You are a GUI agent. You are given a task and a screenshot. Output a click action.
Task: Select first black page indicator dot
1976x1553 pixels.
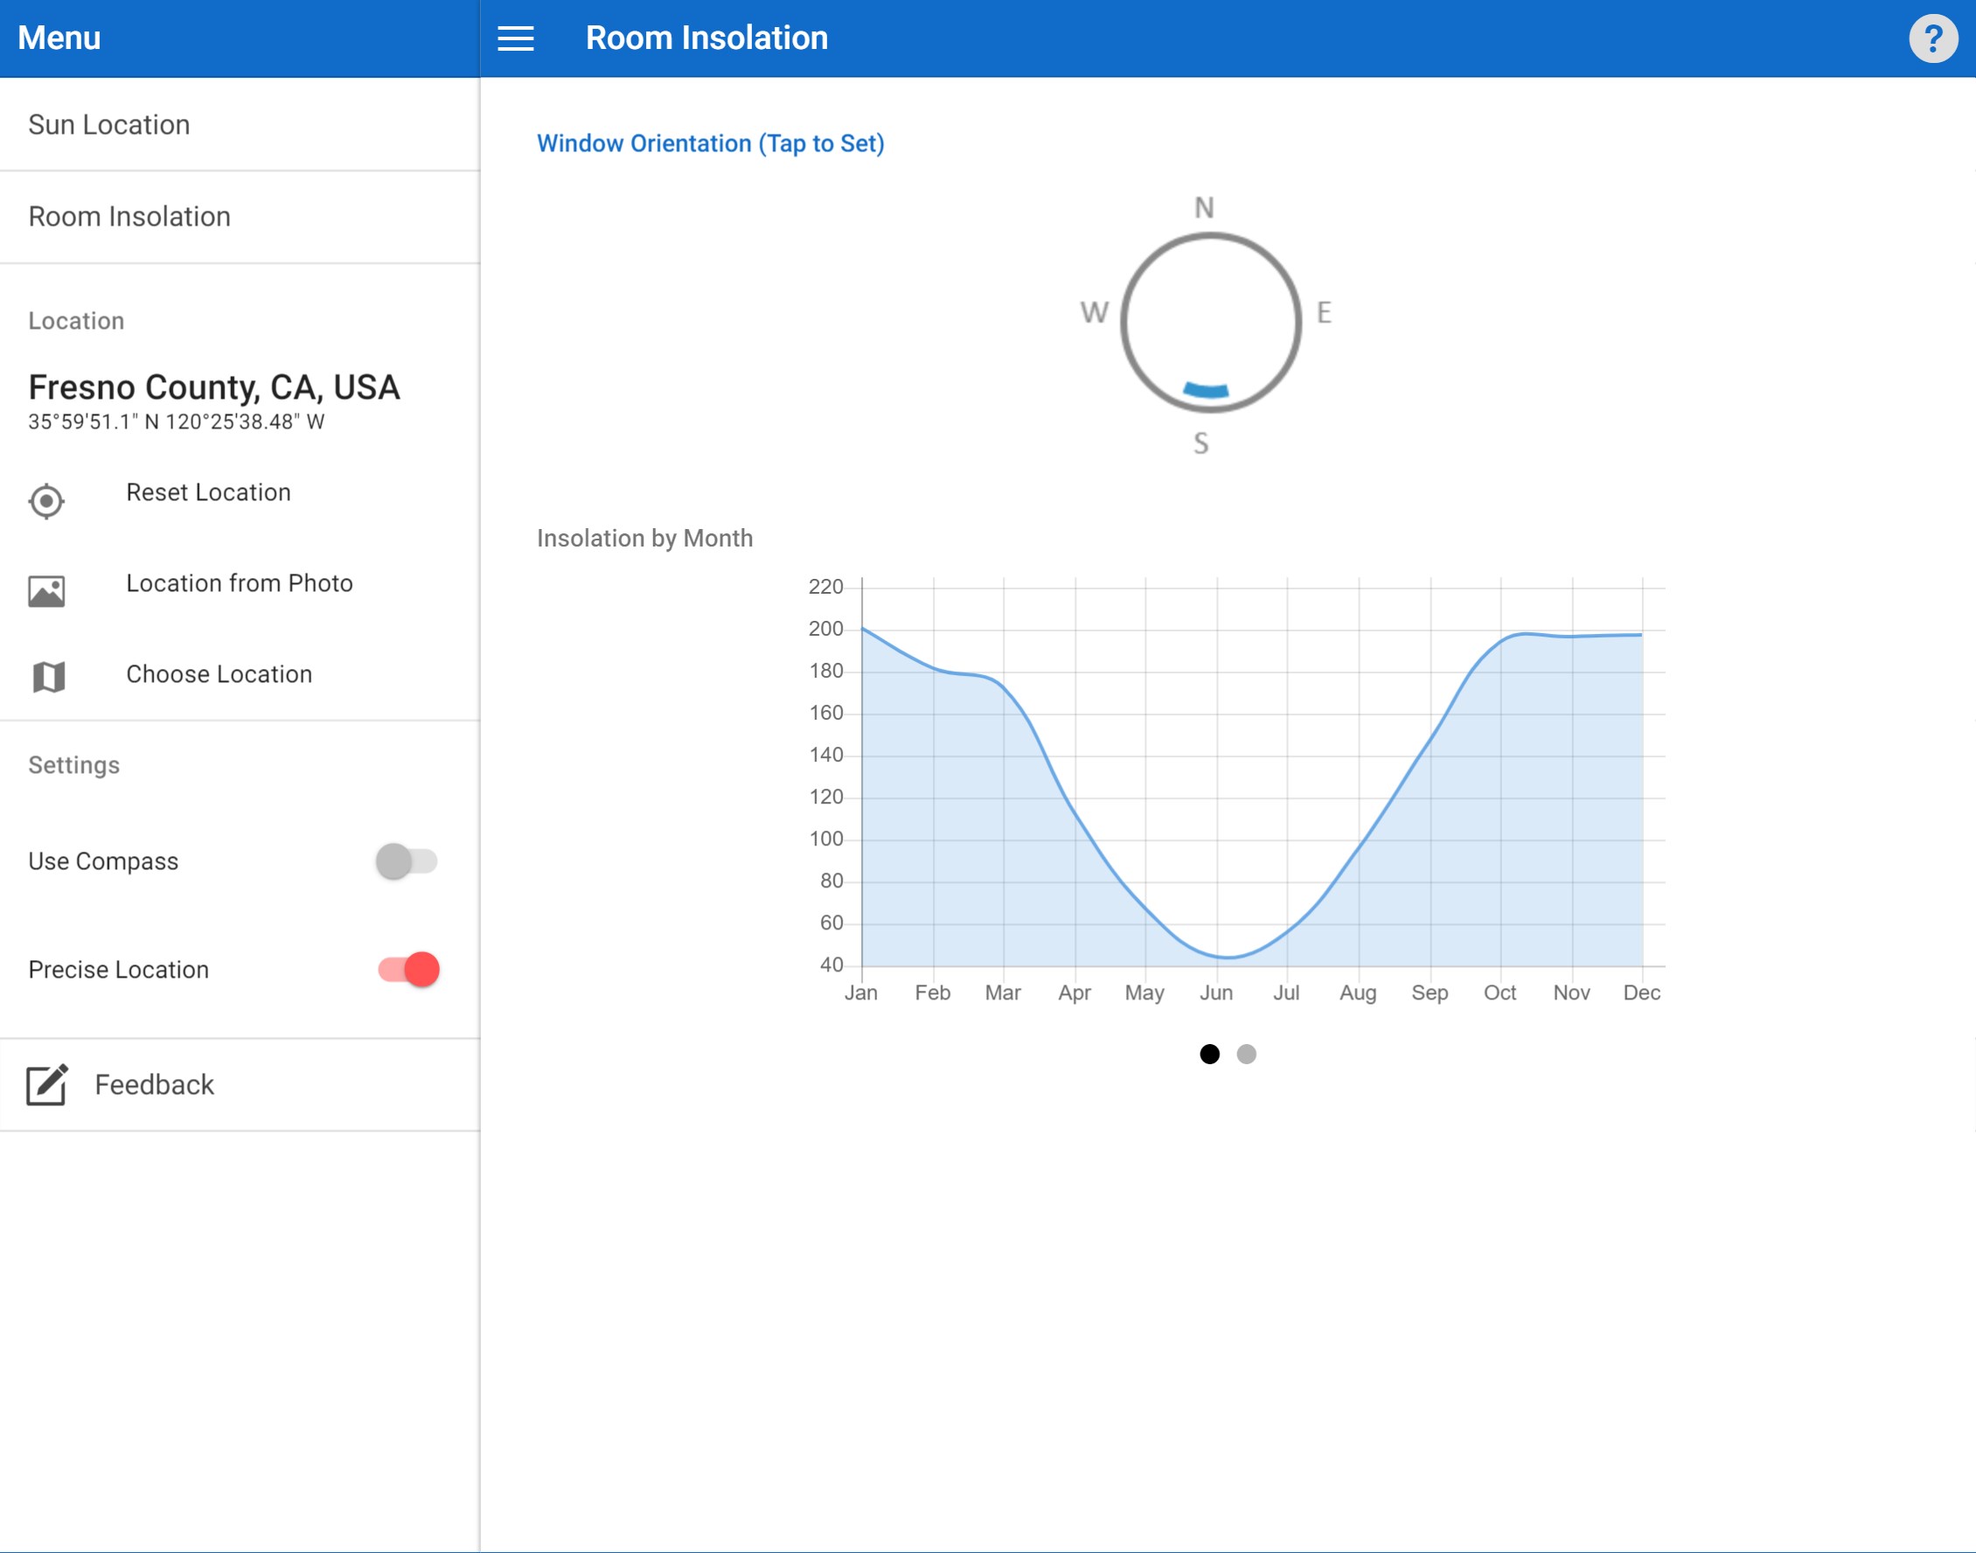pyautogui.click(x=1209, y=1054)
